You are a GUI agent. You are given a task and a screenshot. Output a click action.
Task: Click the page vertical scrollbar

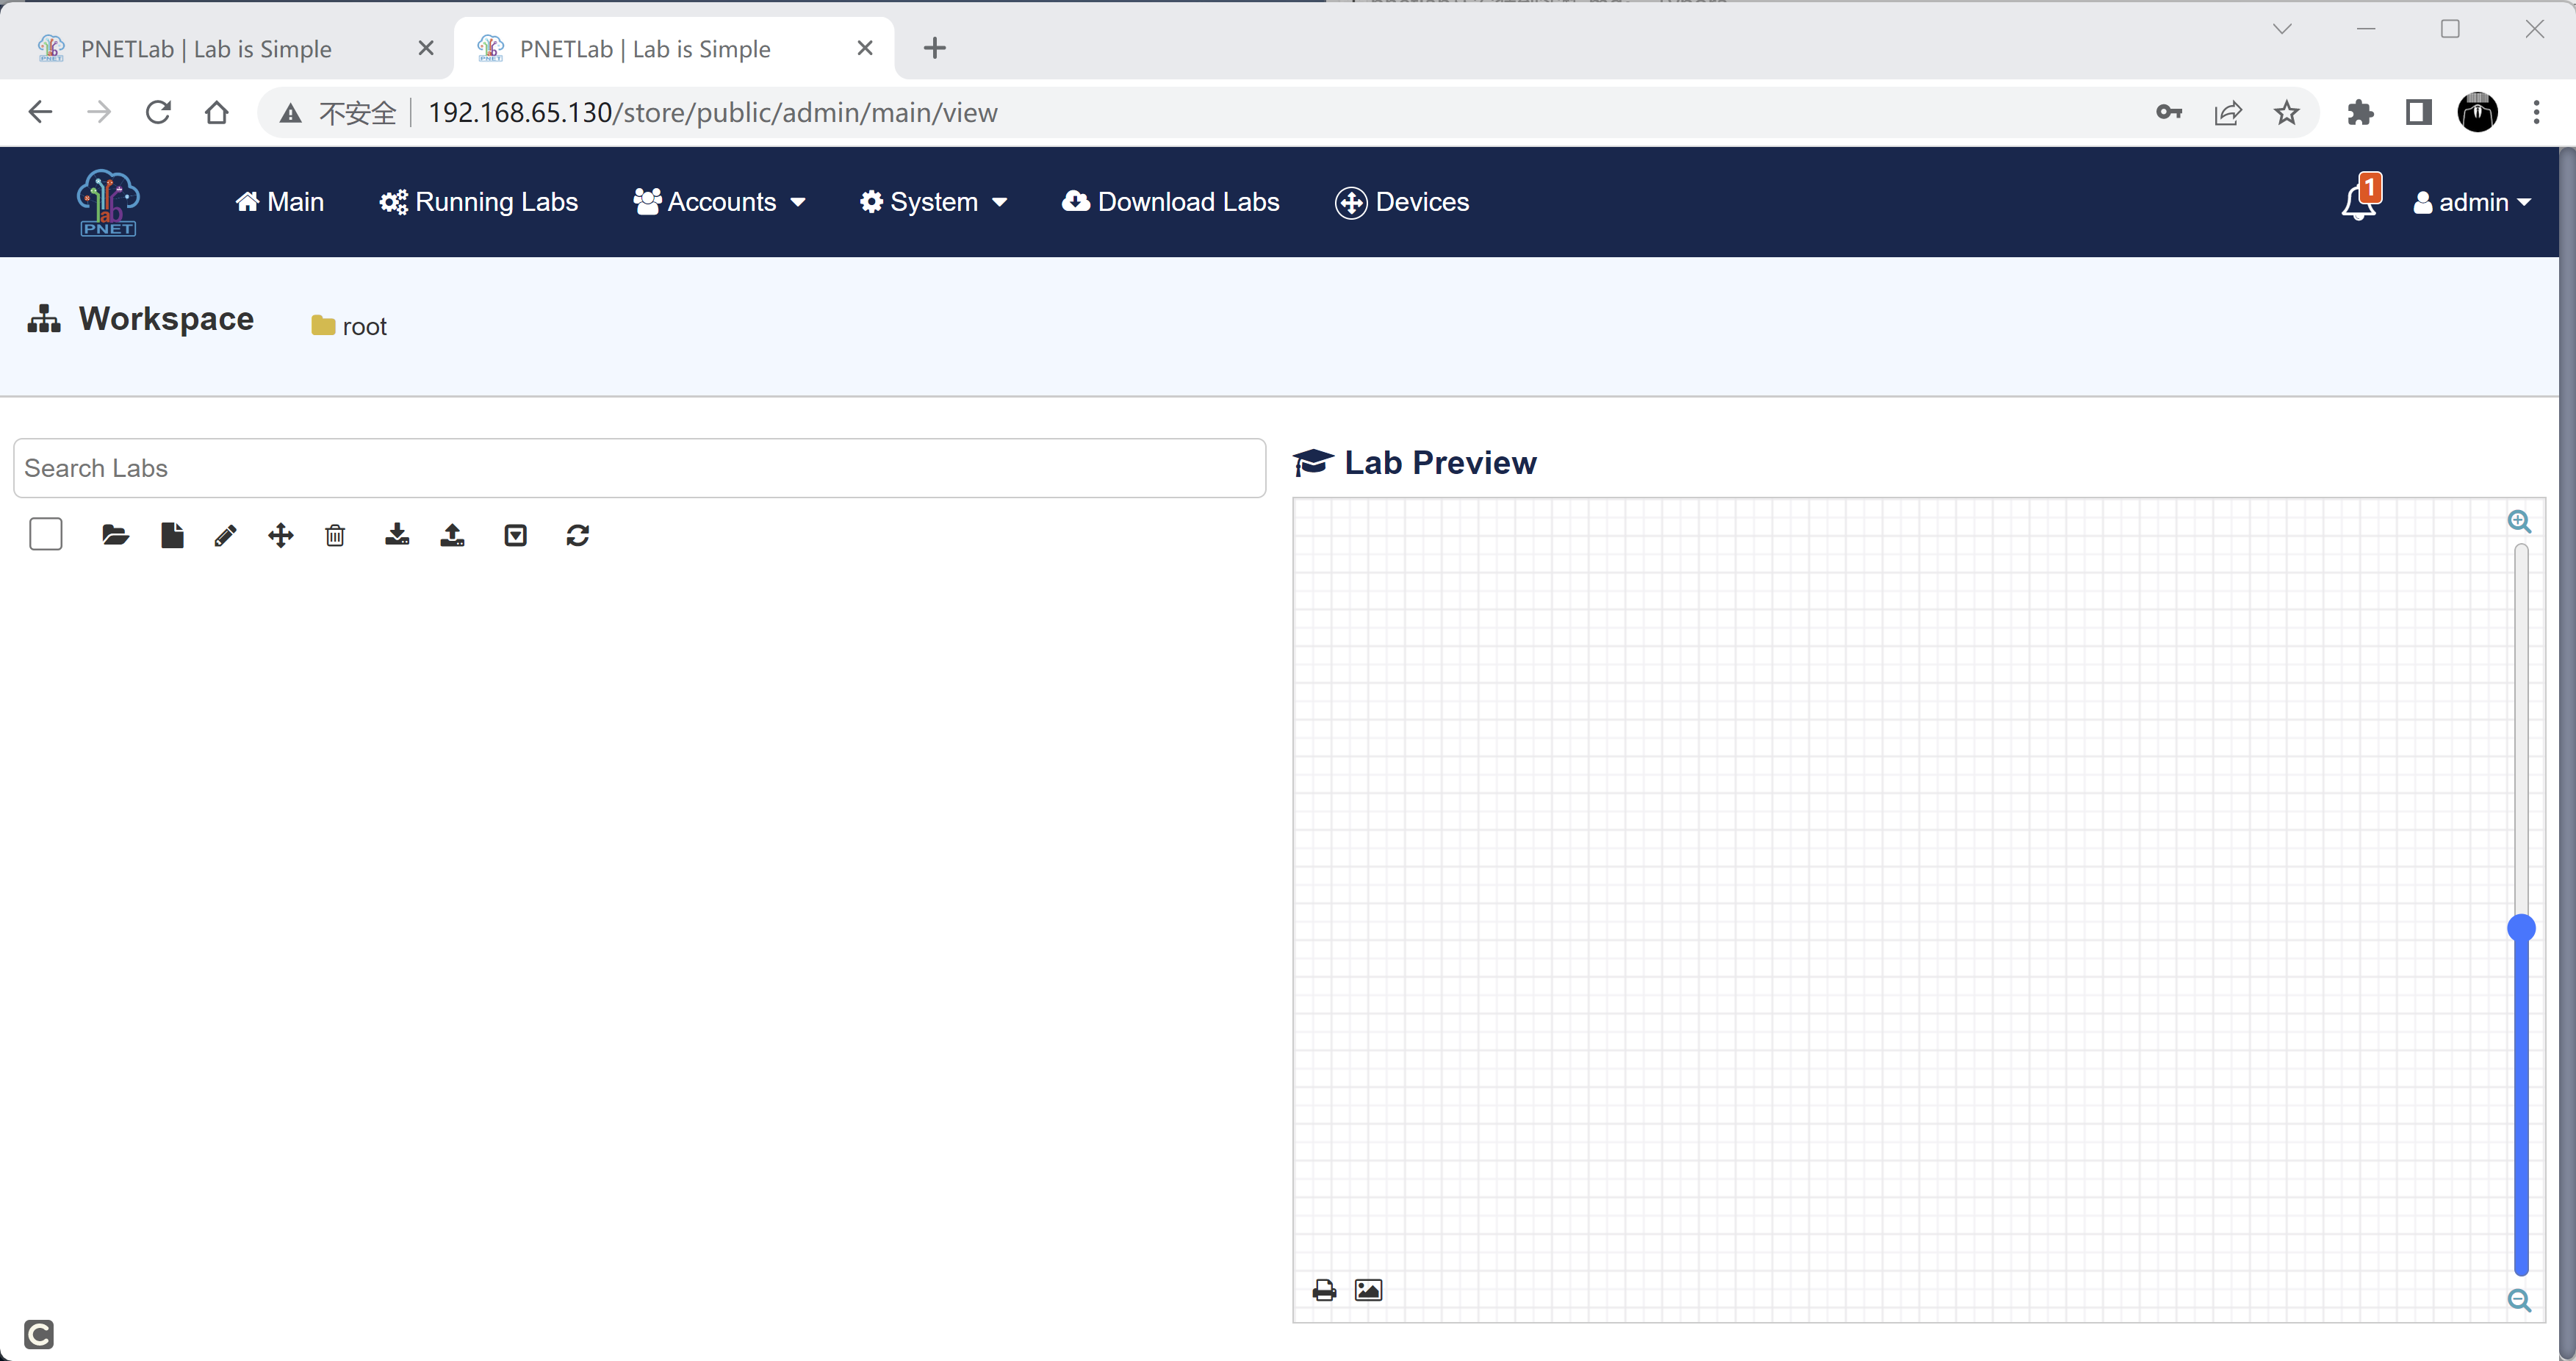(2567, 752)
